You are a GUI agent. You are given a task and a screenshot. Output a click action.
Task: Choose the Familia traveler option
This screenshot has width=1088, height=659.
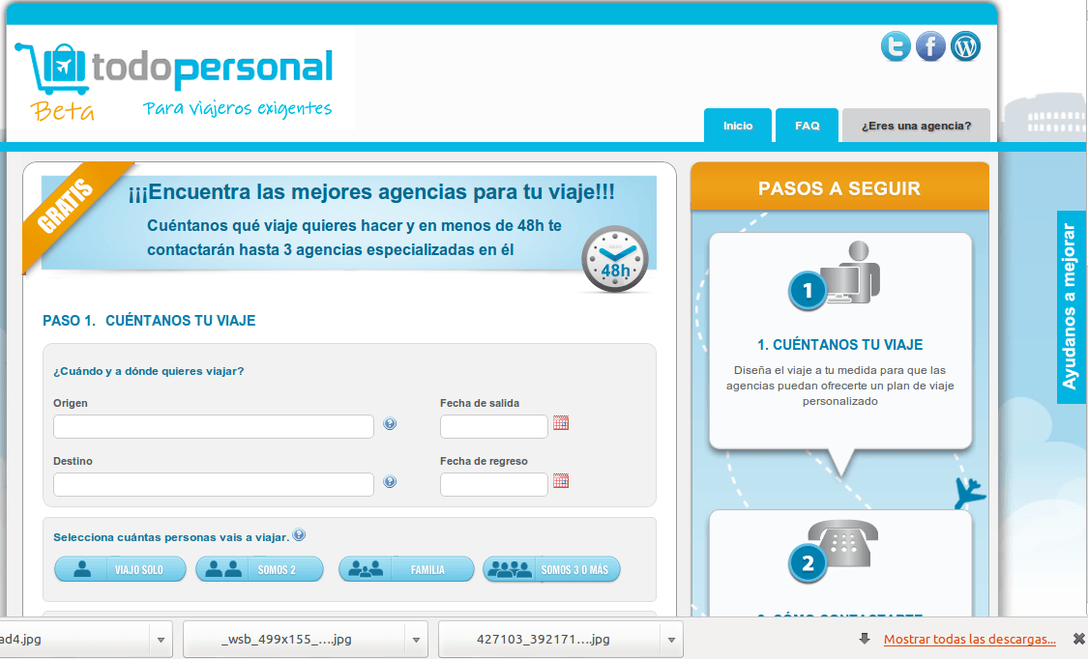tap(406, 570)
